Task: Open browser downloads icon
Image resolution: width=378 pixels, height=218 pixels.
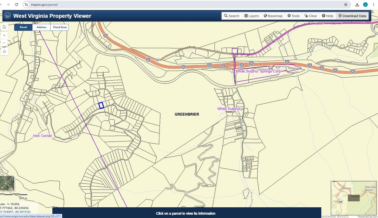Action: [357, 4]
